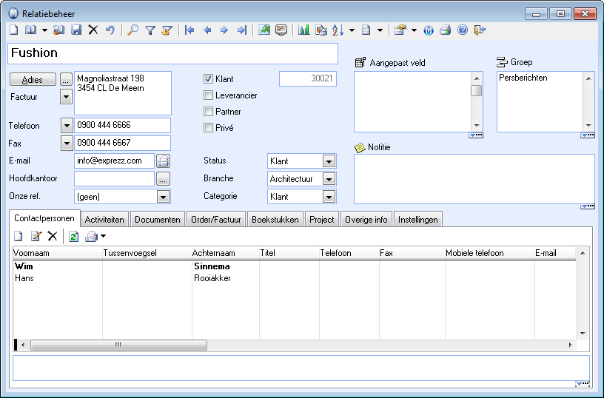Click the printer icon in main toolbar
Viewport: 604px width, 398px height.
[x=446, y=30]
